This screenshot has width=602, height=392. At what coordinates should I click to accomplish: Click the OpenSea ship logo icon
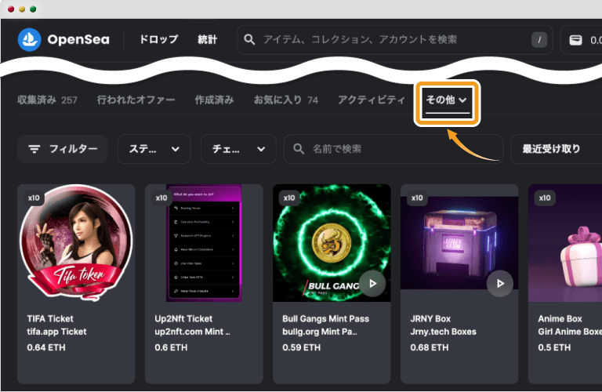[x=29, y=39]
